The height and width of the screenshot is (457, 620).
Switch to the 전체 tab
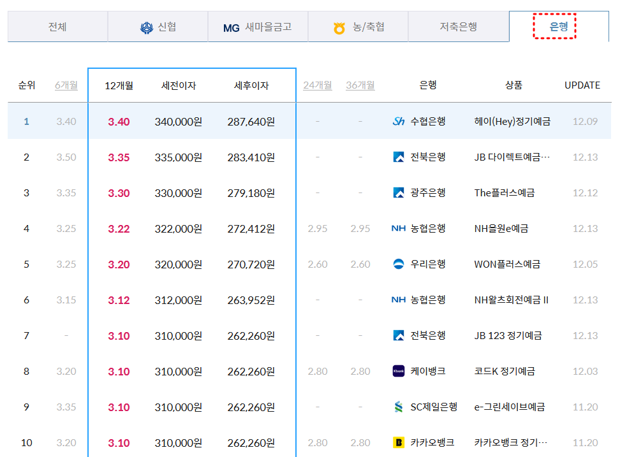(58, 27)
